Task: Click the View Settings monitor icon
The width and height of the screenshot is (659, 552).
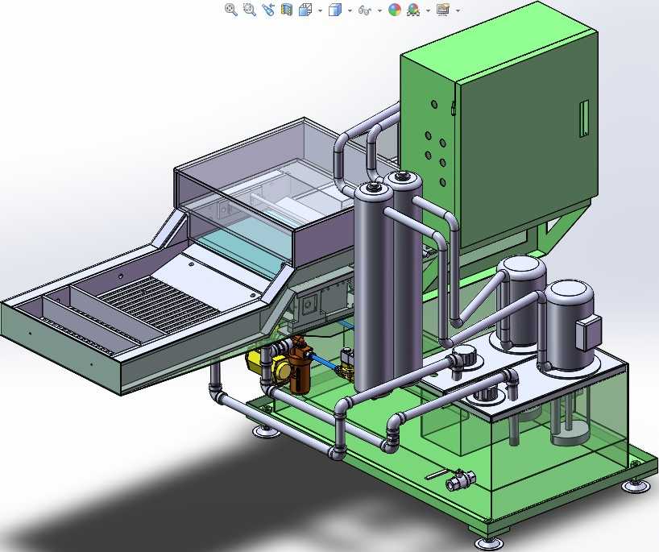Action: [443, 10]
